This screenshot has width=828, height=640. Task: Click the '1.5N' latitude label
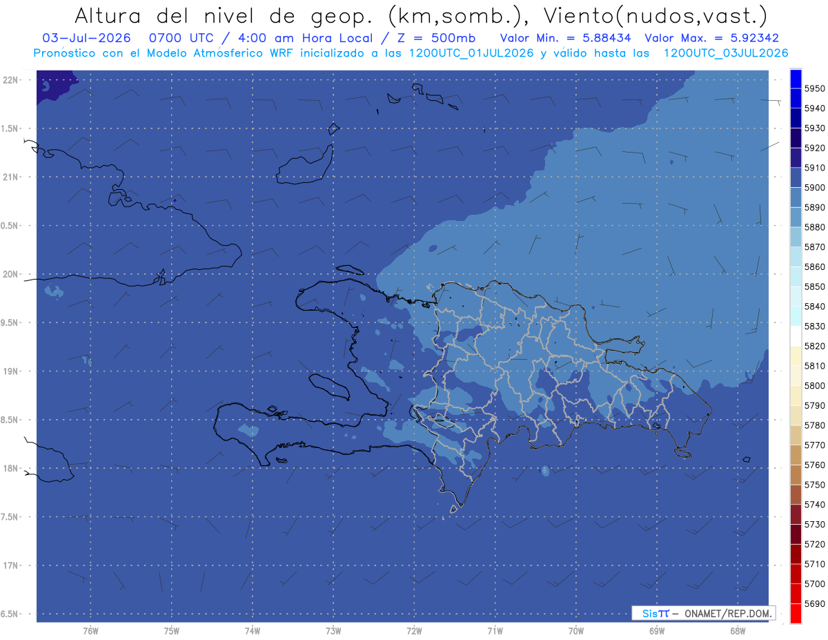coord(10,128)
